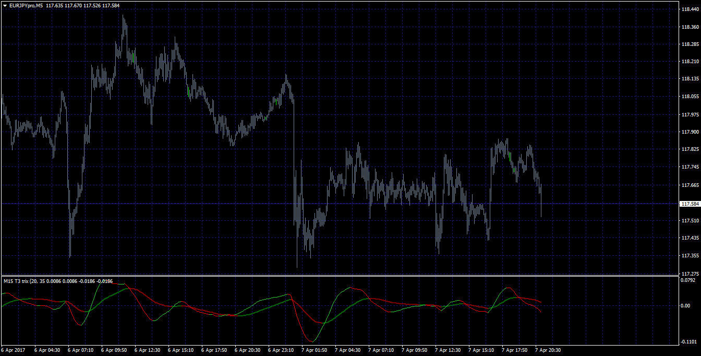Click price scale value 118.135
This screenshot has height=356, width=701.
(690, 79)
